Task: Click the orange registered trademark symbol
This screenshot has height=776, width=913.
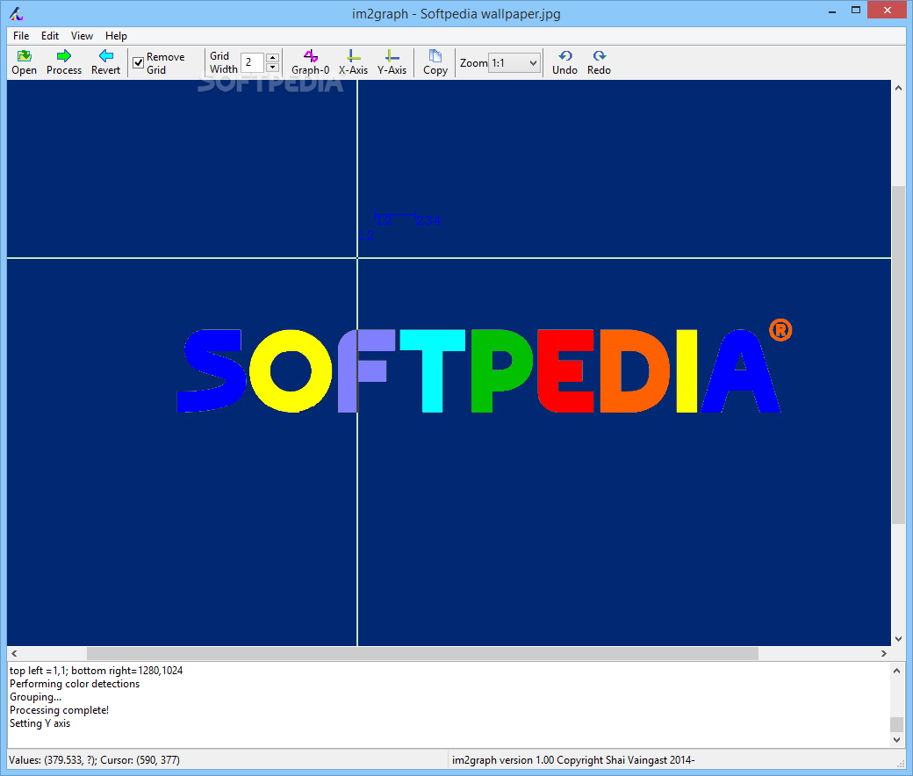Action: pyautogui.click(x=780, y=330)
